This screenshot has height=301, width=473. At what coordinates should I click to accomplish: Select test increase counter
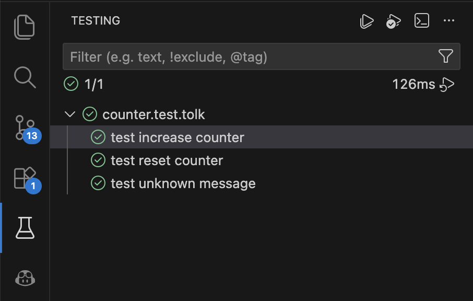177,137
